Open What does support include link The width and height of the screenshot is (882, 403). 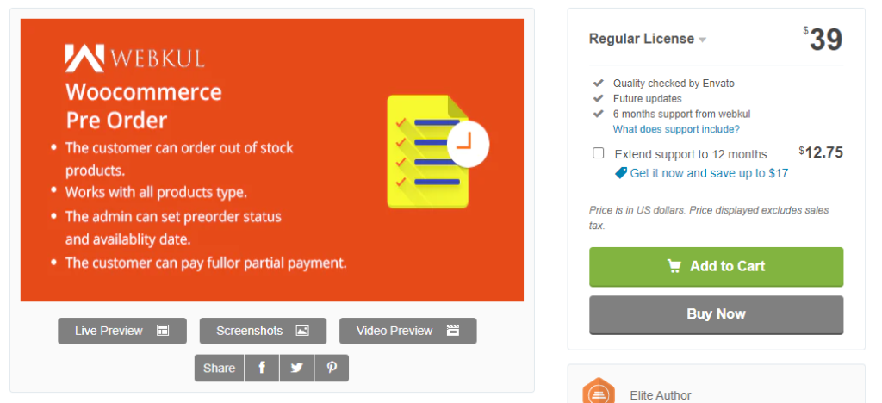click(x=676, y=129)
